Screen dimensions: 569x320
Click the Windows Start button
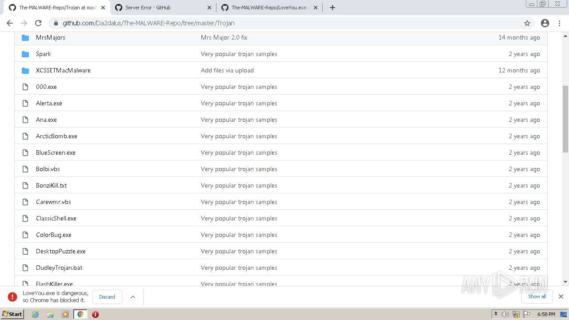point(12,314)
